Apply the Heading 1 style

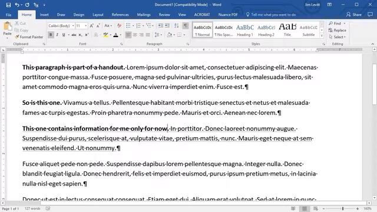245,30
